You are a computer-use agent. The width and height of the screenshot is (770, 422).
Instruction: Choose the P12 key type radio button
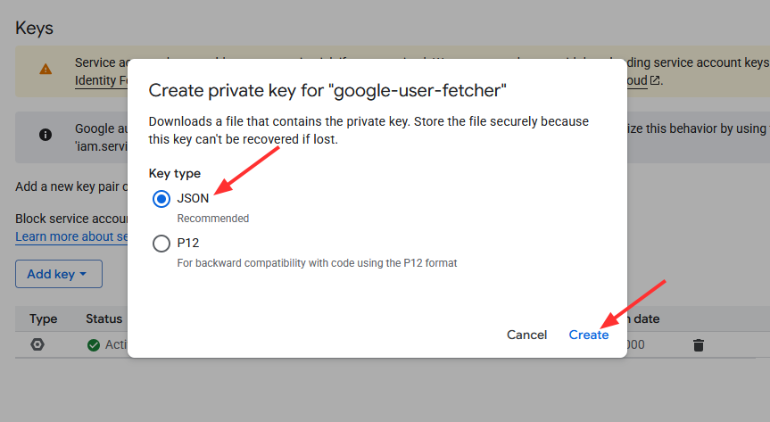[161, 243]
